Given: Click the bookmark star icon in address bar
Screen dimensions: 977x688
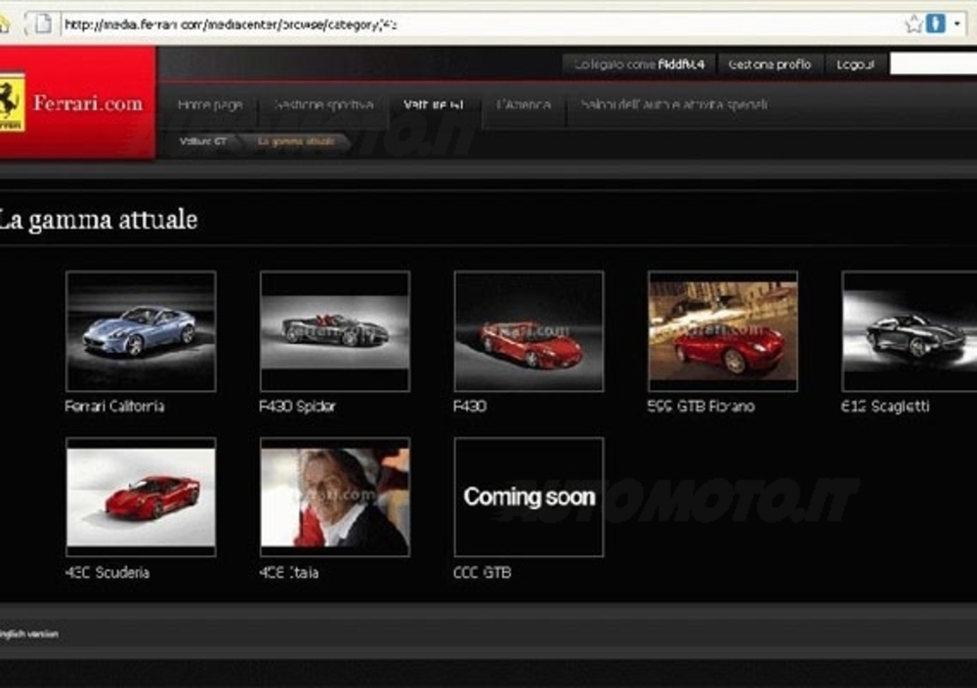Looking at the screenshot, I should pos(913,24).
